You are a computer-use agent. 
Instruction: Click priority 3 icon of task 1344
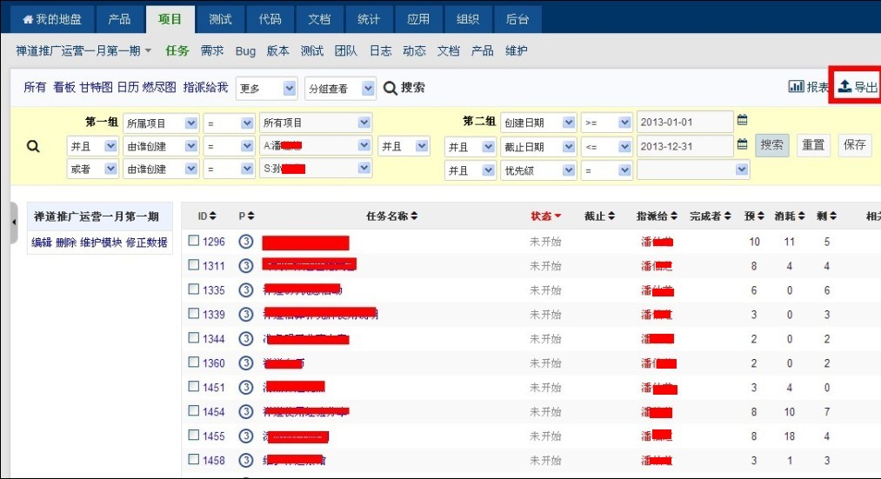245,339
